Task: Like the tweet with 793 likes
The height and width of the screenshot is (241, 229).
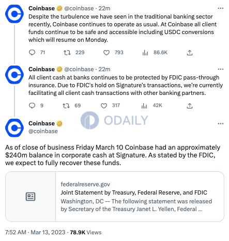Action: click(106, 53)
